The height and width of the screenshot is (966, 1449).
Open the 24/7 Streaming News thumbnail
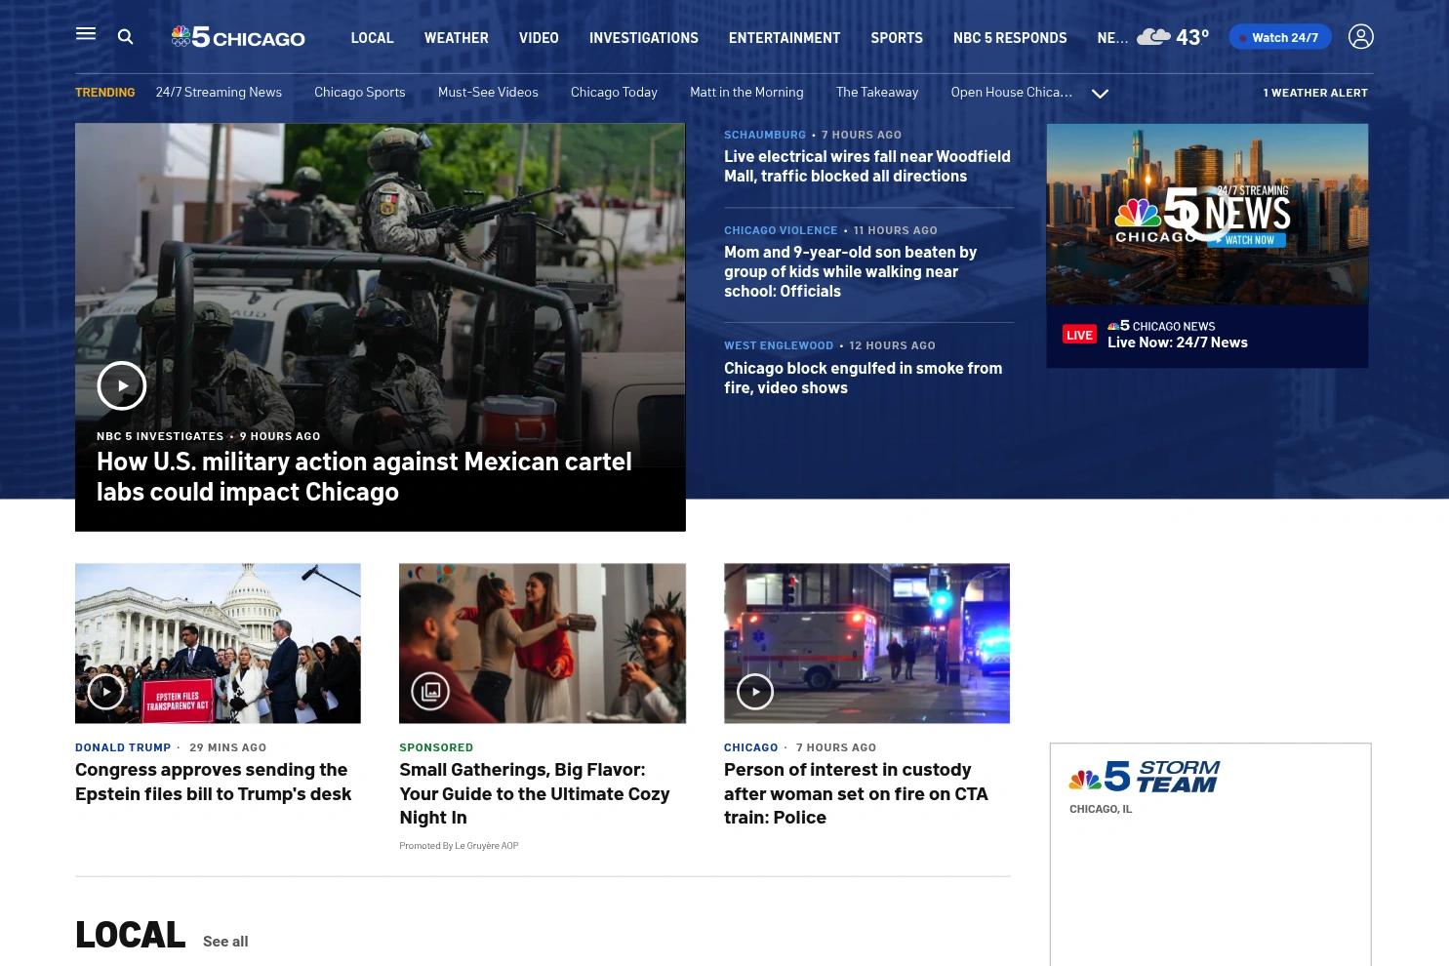pos(1207,215)
